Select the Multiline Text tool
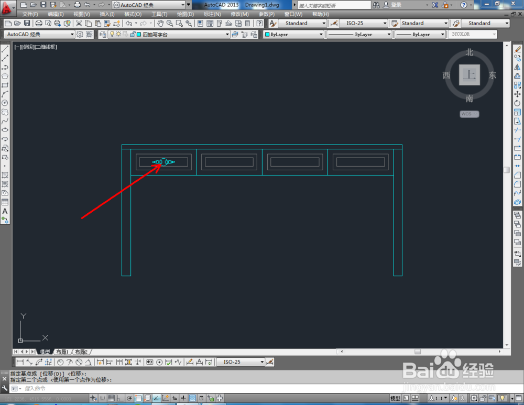Image resolution: width=524 pixels, height=405 pixels. pyautogui.click(x=5, y=211)
